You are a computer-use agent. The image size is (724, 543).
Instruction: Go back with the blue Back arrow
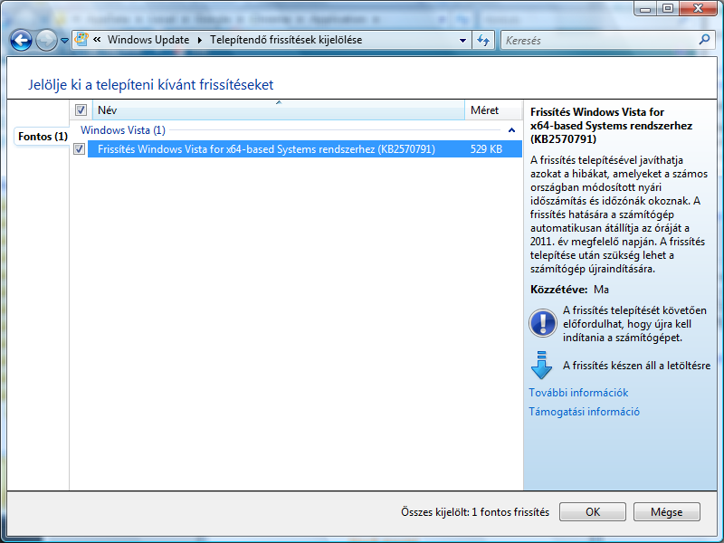pyautogui.click(x=21, y=40)
